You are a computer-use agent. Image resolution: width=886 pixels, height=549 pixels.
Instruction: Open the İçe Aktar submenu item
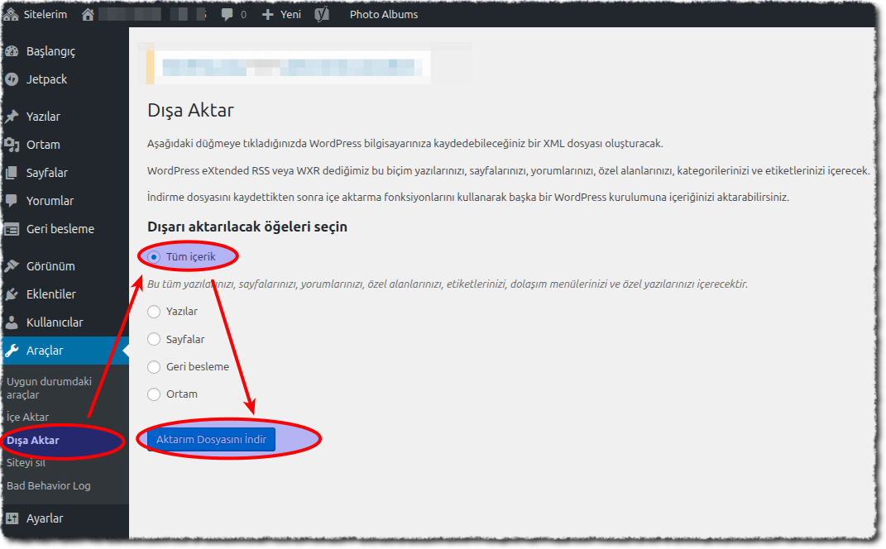27,417
